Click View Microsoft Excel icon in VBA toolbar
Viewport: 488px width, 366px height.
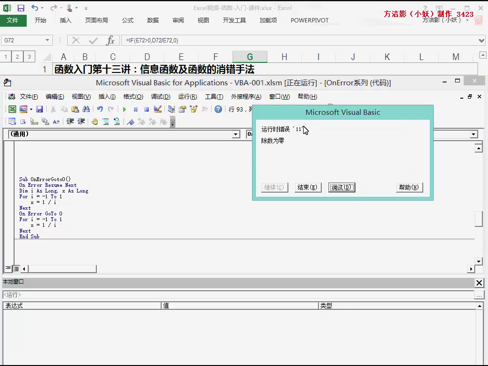(x=12, y=109)
